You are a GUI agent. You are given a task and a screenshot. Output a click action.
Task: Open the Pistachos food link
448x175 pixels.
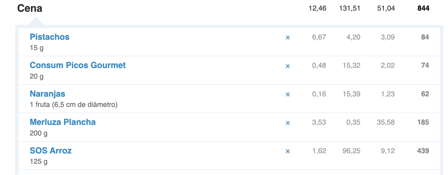pos(50,37)
